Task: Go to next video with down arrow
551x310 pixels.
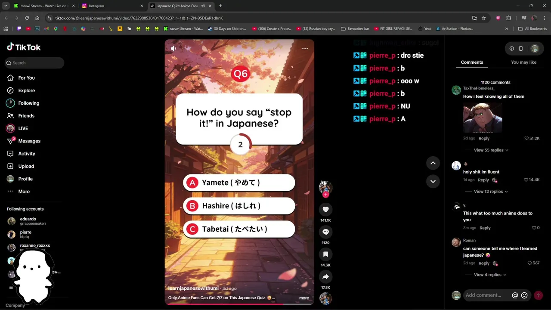Action: (x=433, y=181)
